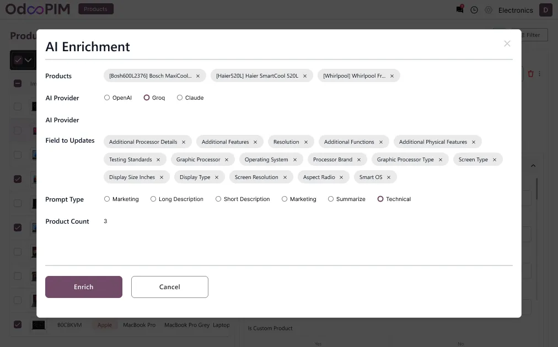Collapse the right panel chevron
Image resolution: width=558 pixels, height=347 pixels.
pos(533,166)
